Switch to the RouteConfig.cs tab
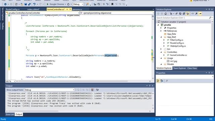Screen dimensions: 215x121 (x=13, y=9)
